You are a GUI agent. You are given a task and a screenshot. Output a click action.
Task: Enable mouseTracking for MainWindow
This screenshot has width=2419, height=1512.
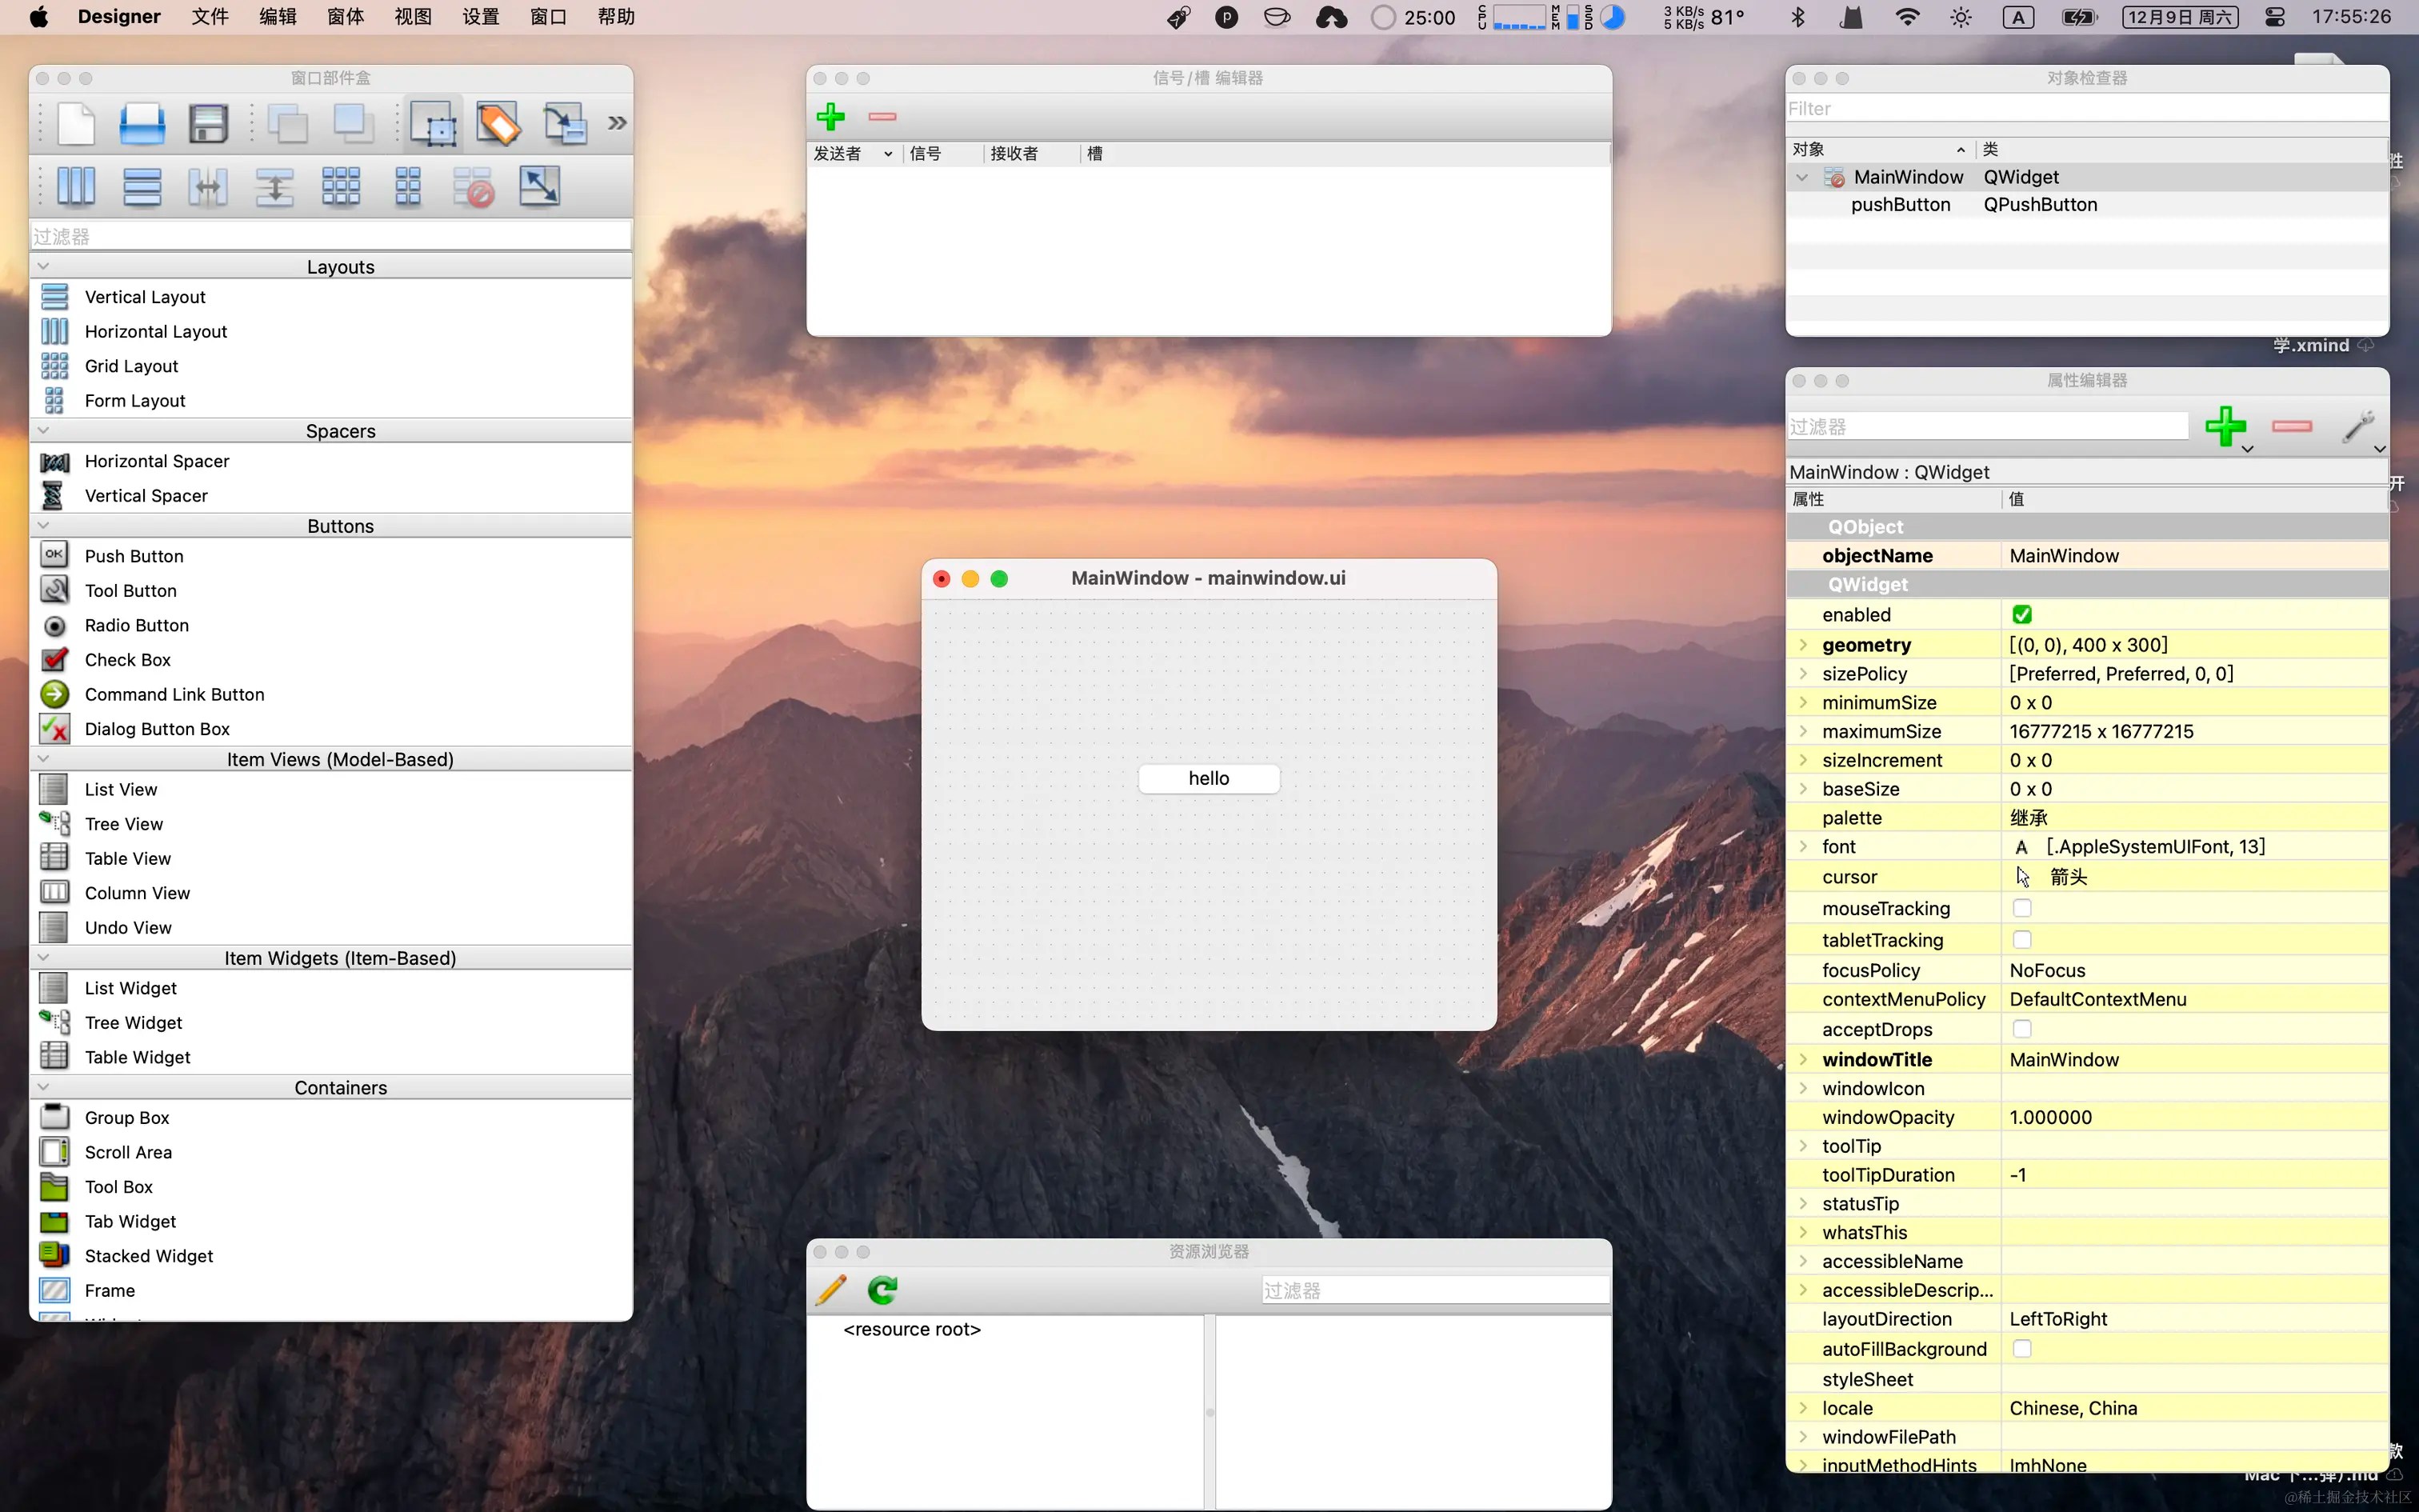pos(2021,908)
